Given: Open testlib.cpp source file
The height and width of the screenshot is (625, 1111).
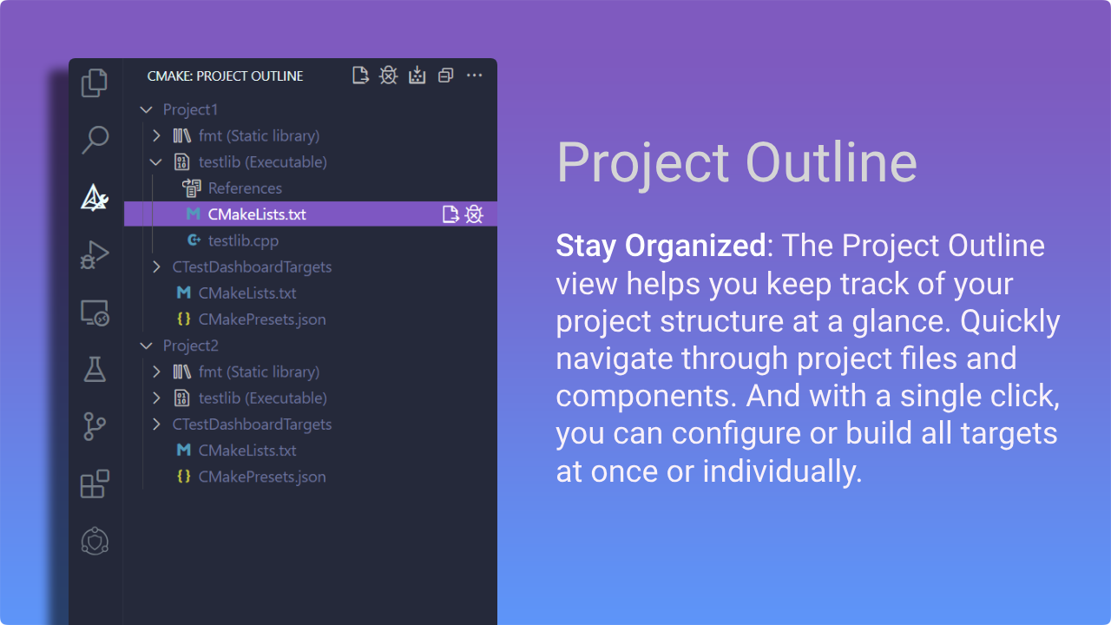Looking at the screenshot, I should click(x=243, y=240).
